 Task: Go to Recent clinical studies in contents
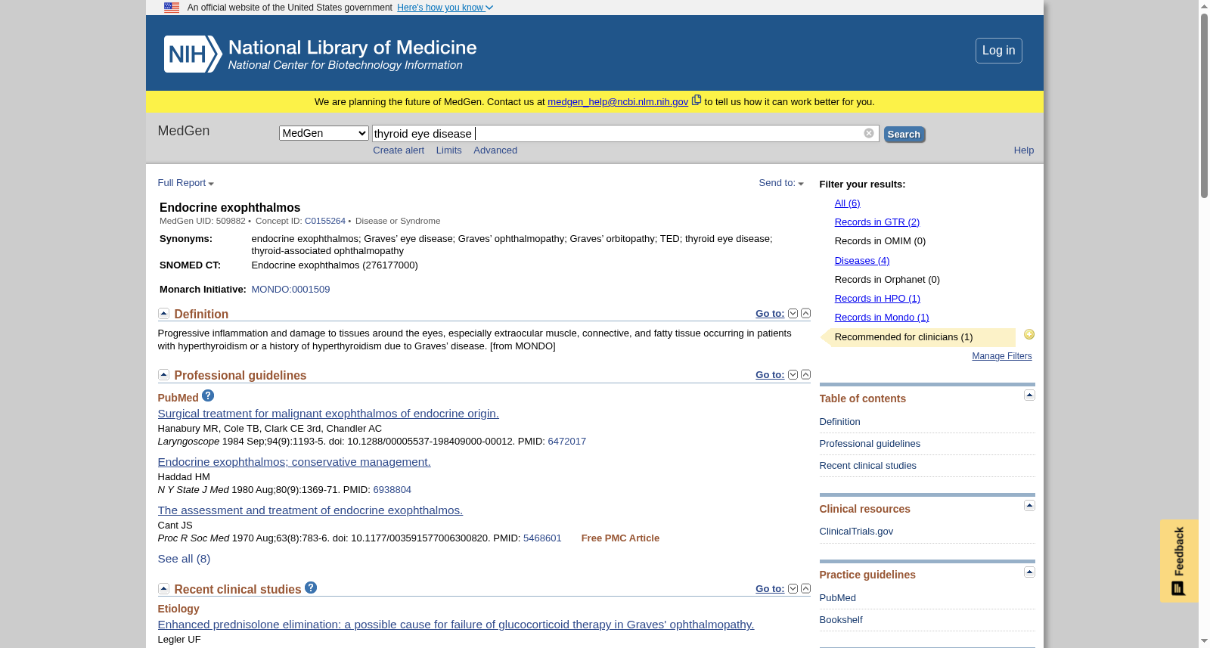867,466
